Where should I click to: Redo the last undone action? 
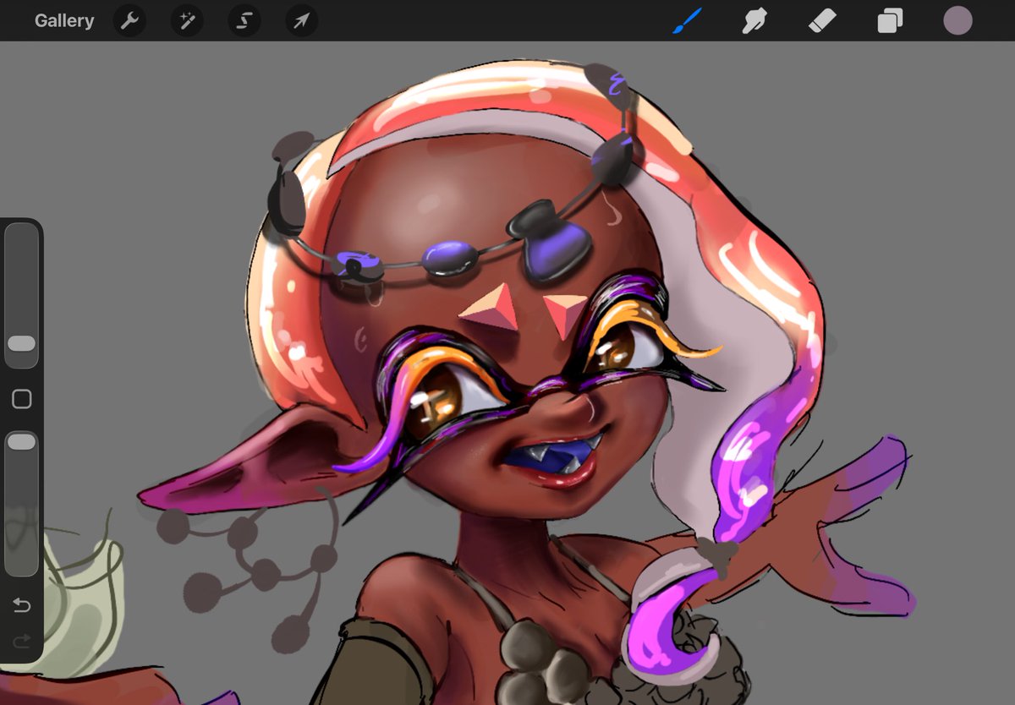point(21,640)
